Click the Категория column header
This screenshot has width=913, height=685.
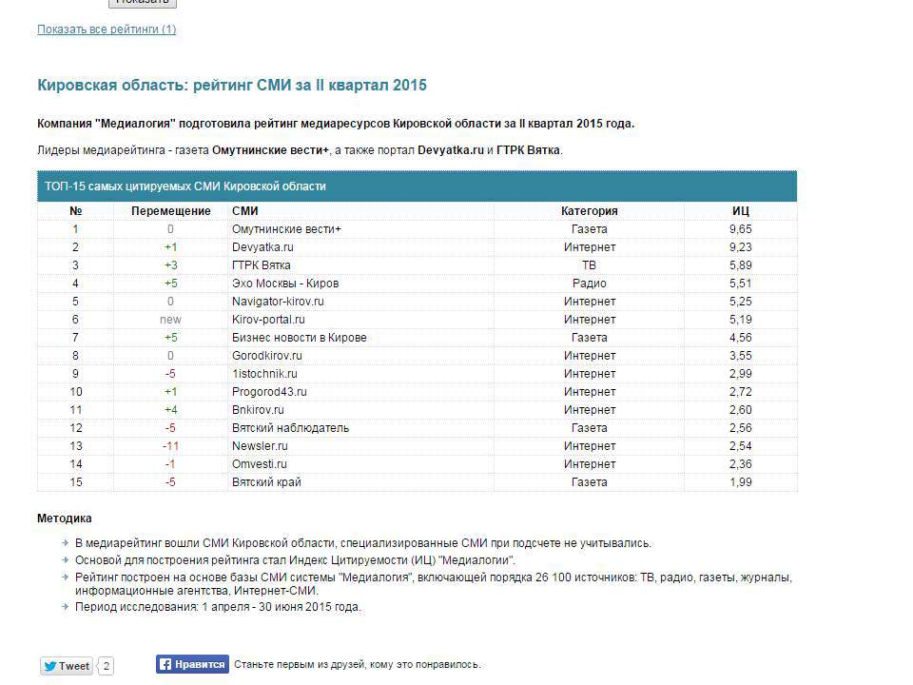(x=589, y=211)
